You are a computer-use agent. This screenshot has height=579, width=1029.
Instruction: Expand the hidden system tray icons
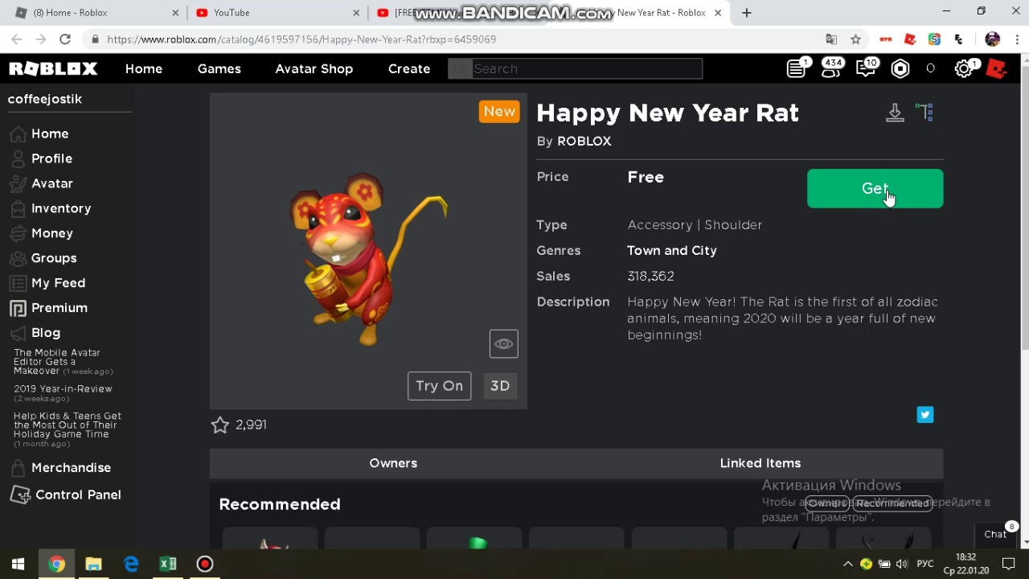pos(847,565)
